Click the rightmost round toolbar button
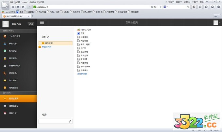The height and width of the screenshot is (132, 222). tap(219, 7)
